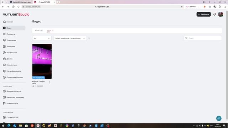
Task: Open Донаты section
Action: point(8,59)
